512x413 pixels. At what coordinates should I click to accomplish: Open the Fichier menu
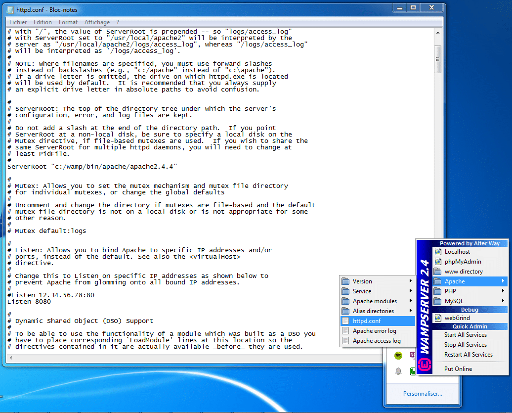point(18,22)
